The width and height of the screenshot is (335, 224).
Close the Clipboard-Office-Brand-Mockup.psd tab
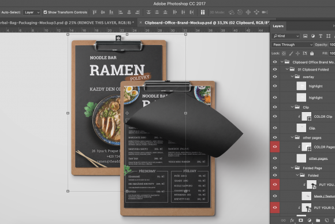[140, 22]
